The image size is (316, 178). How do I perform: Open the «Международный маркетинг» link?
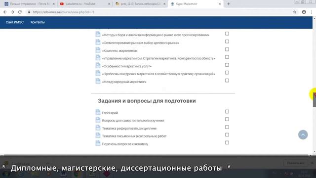pos(124,82)
